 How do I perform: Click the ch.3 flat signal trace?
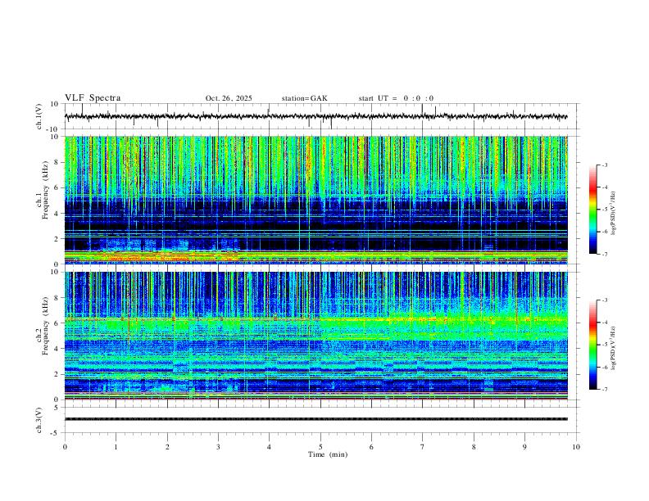point(315,419)
